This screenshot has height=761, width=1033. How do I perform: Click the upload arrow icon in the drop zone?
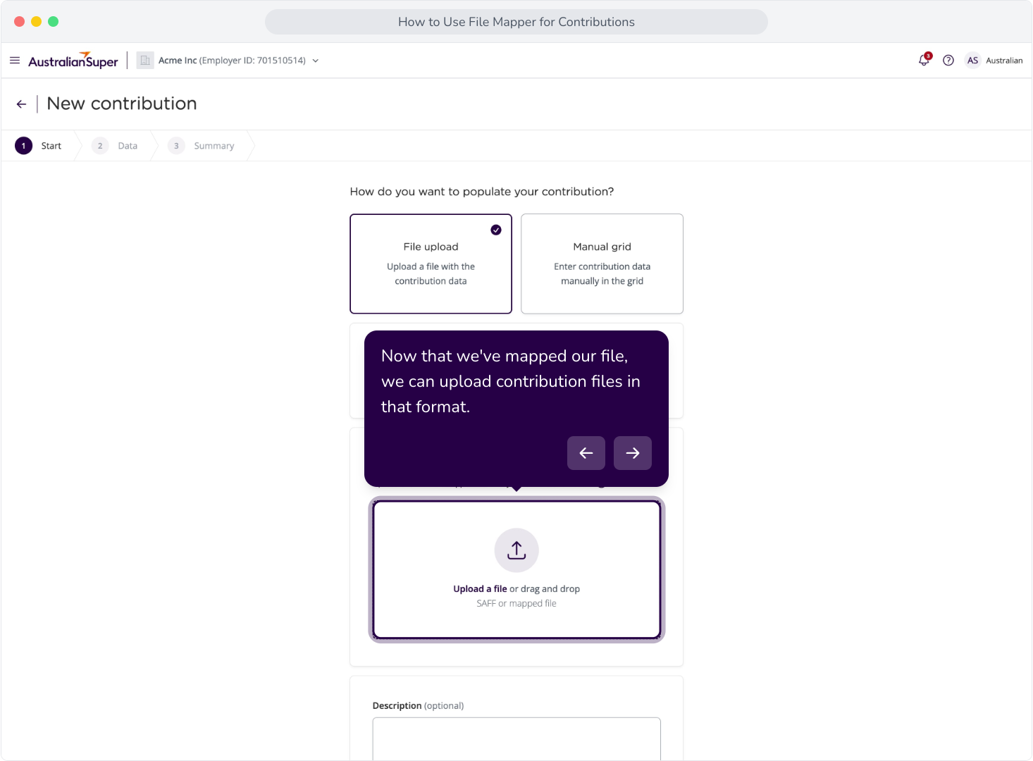516,550
